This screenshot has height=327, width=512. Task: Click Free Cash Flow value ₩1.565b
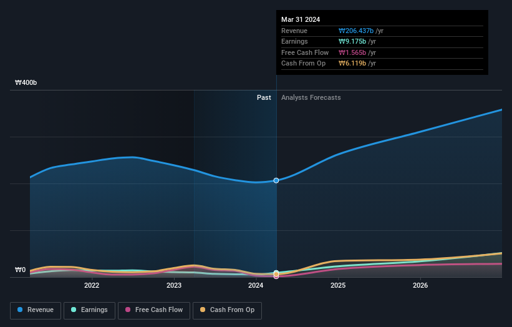click(x=352, y=52)
